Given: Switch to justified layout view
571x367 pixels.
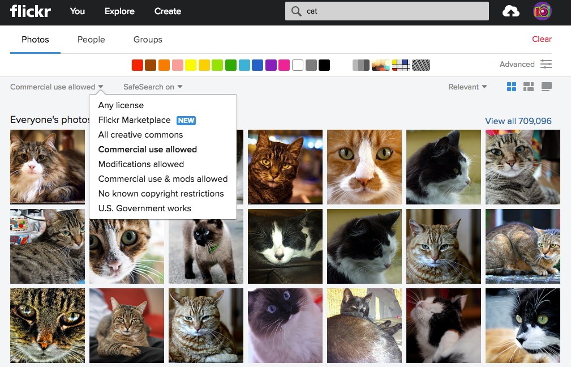Looking at the screenshot, I should 529,87.
